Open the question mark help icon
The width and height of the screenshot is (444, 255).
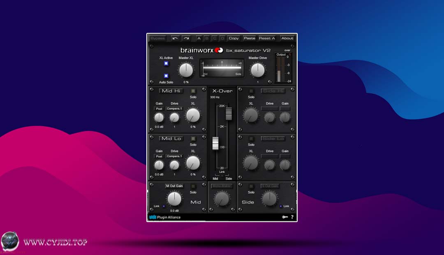point(292,217)
